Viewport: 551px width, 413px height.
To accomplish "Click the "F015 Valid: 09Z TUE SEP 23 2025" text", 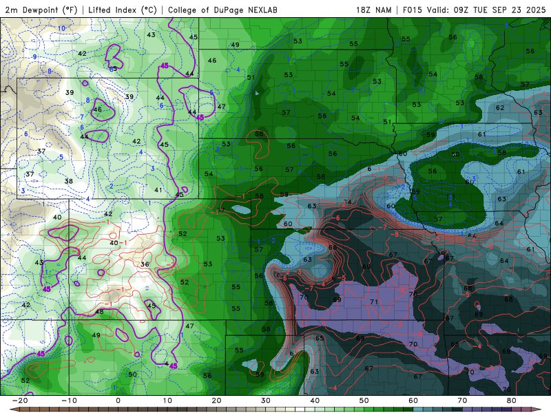I will click(x=474, y=10).
